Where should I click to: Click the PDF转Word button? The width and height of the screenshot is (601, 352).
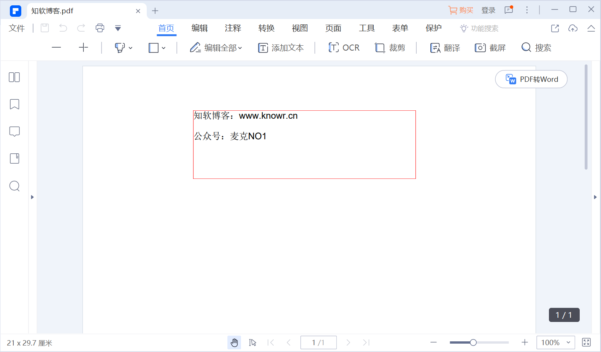point(531,79)
